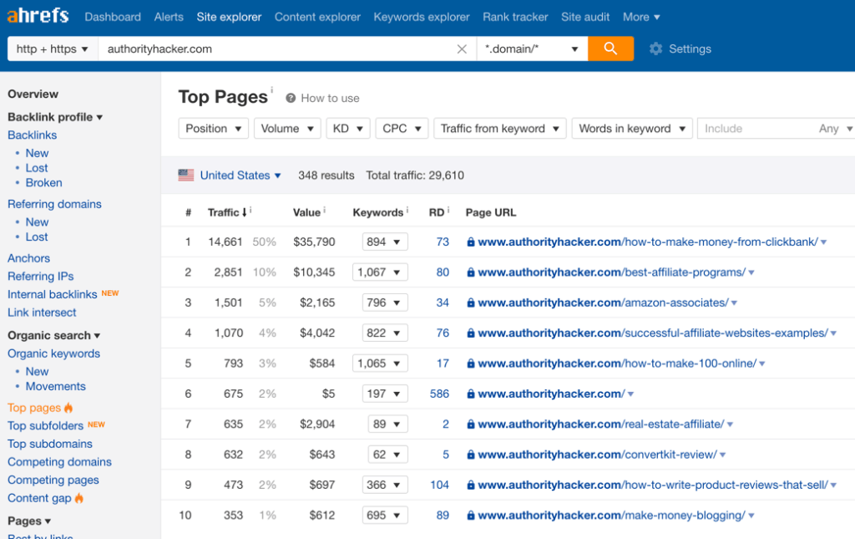The height and width of the screenshot is (539, 855).
Task: Expand the Traffic from keyword filter
Action: tap(499, 129)
